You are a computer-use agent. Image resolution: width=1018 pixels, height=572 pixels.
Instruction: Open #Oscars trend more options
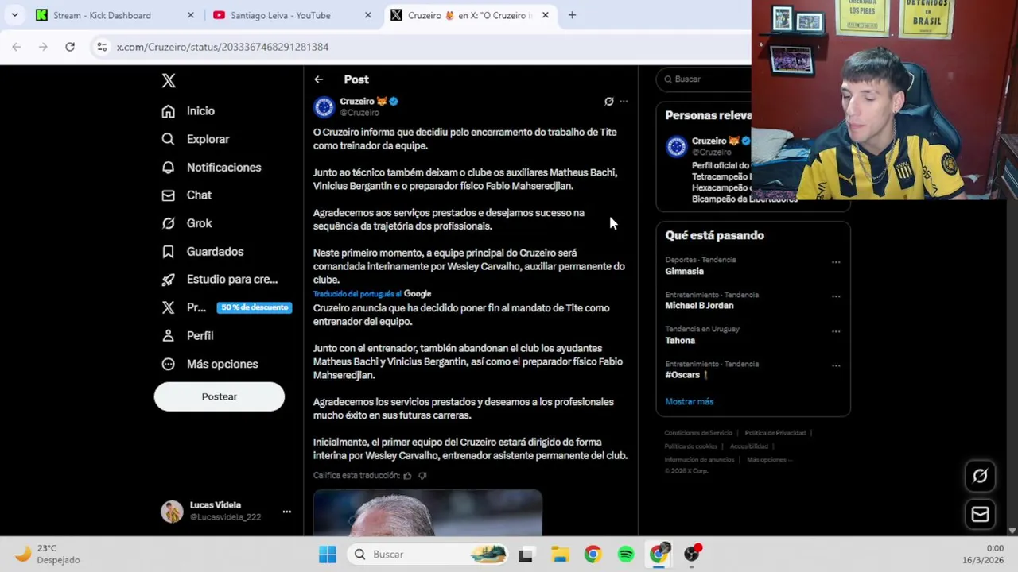[x=836, y=365]
